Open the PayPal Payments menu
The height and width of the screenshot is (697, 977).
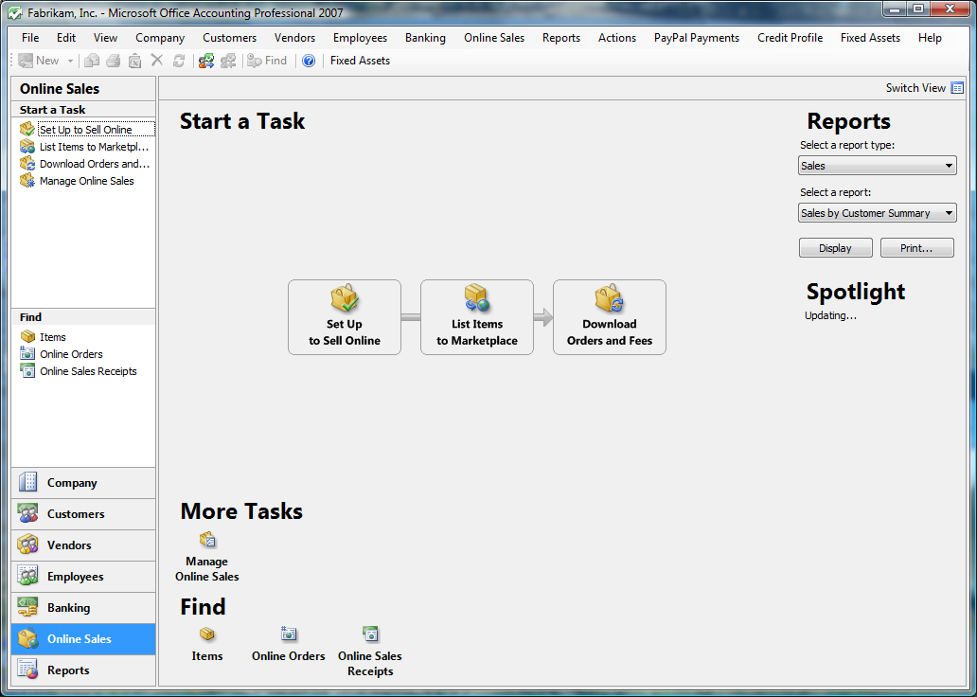(697, 37)
